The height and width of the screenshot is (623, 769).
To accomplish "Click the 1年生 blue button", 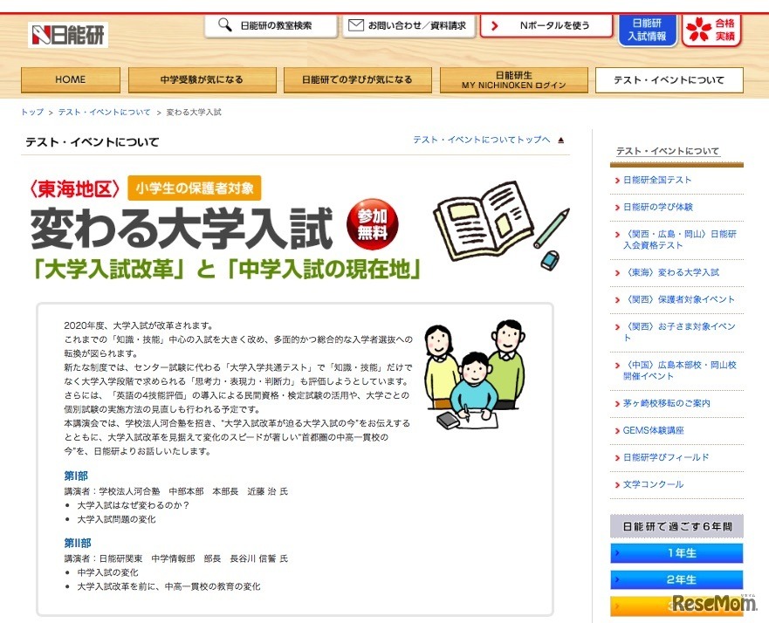I will coord(676,553).
